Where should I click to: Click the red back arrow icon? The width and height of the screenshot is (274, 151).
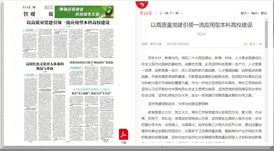pyautogui.click(x=142, y=5)
